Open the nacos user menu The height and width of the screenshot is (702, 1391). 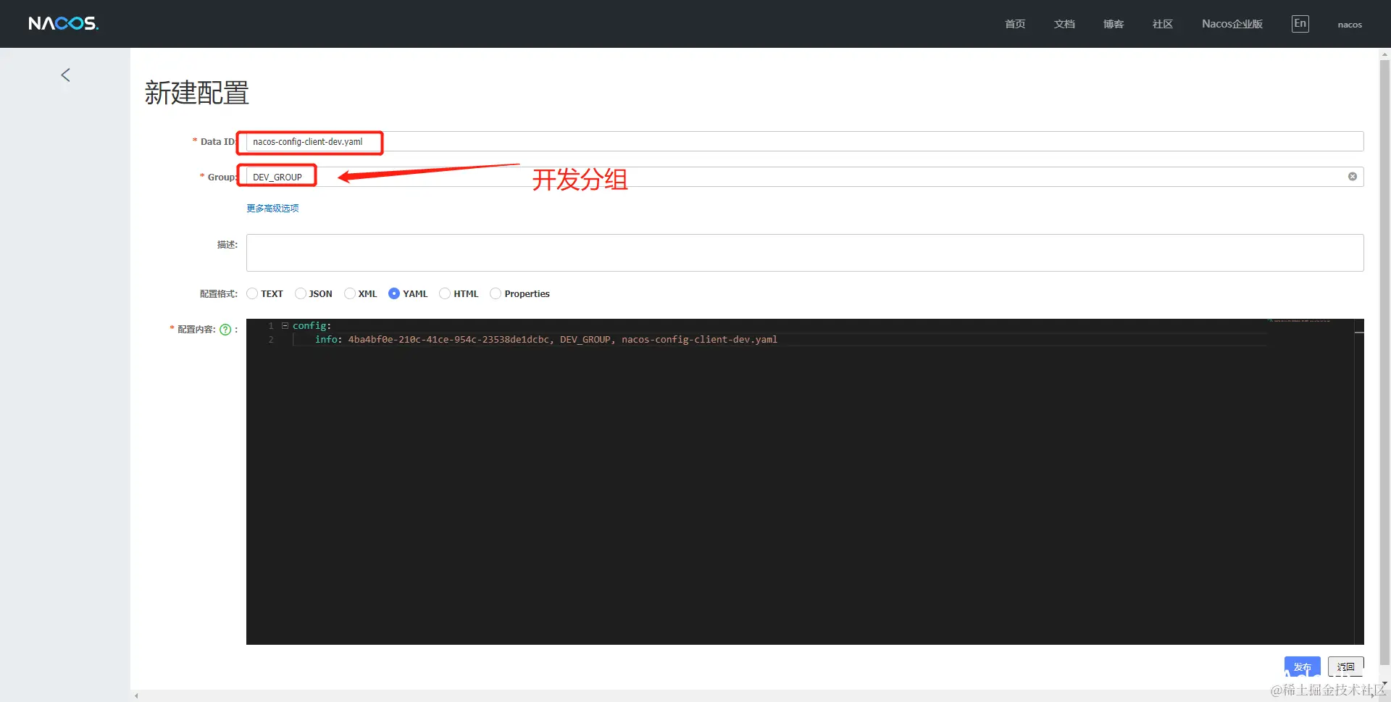point(1350,25)
